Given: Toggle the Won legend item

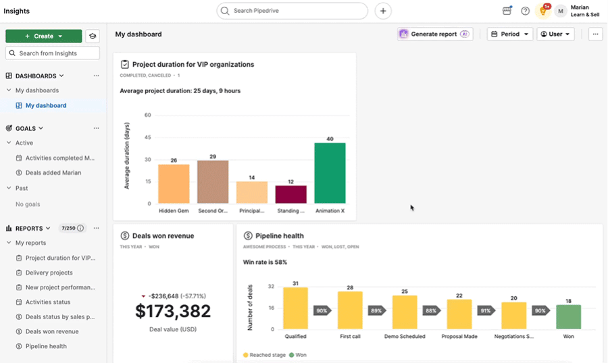Looking at the screenshot, I should click(298, 355).
